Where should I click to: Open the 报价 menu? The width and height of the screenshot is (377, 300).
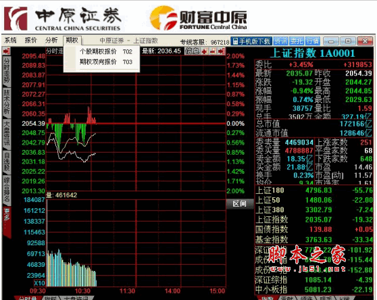pos(31,41)
